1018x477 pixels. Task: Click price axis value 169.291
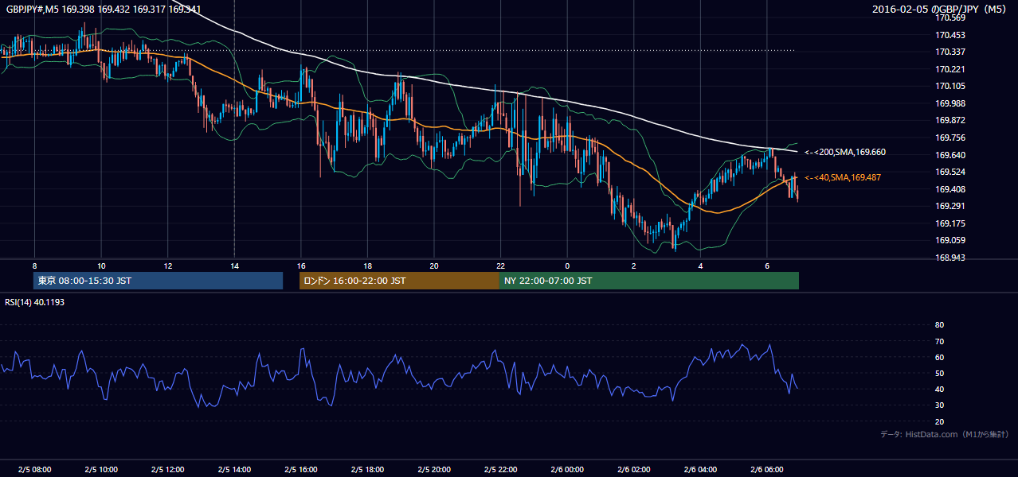pyautogui.click(x=950, y=206)
